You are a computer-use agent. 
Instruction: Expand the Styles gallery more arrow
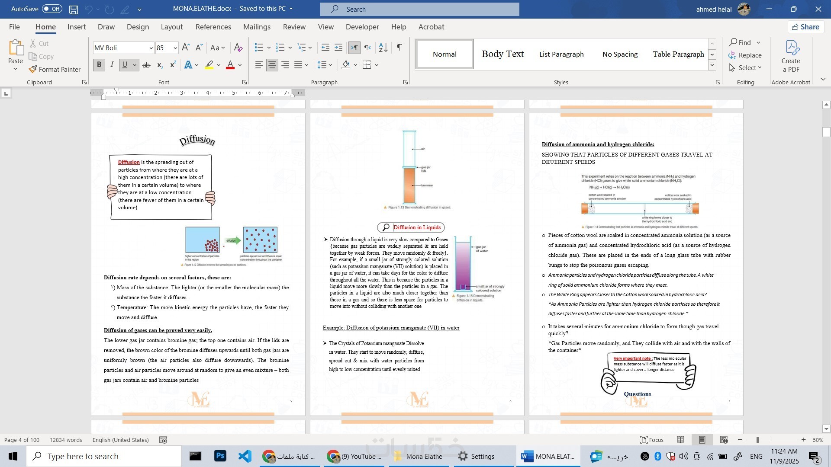712,65
